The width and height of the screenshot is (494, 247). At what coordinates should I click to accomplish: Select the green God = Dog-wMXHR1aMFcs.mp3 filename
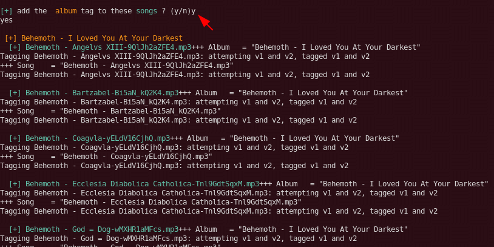pos(102,229)
